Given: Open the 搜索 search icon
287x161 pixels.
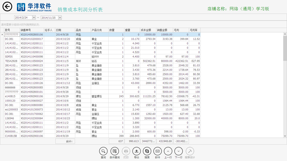Looking at the screenshot, I should coord(147,151).
